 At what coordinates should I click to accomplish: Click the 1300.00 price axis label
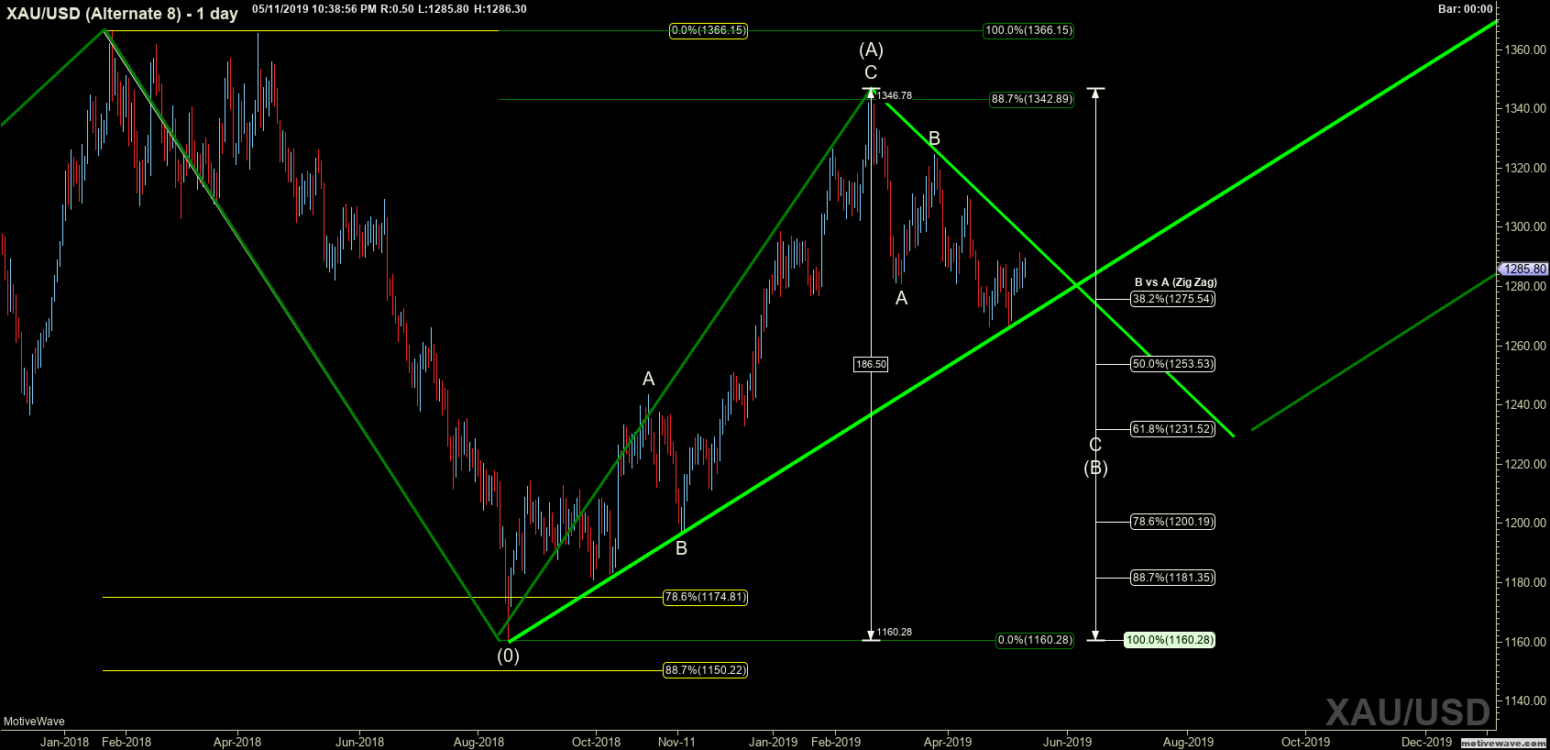[x=1525, y=227]
